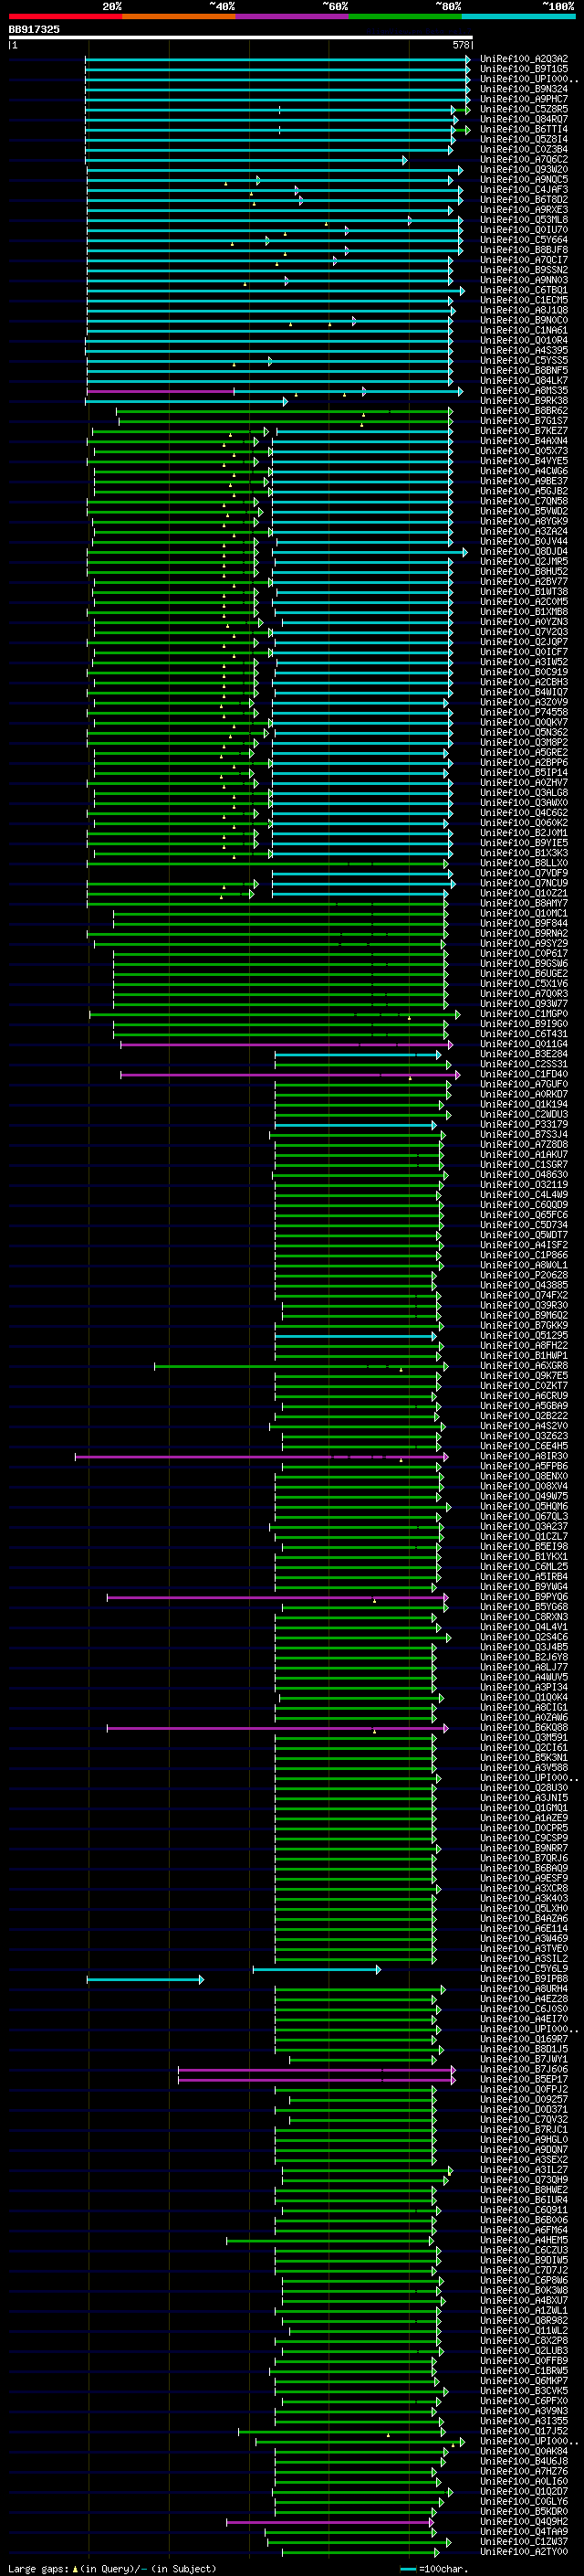Click the UniRef100_B3E284 label

(x=524, y=1054)
